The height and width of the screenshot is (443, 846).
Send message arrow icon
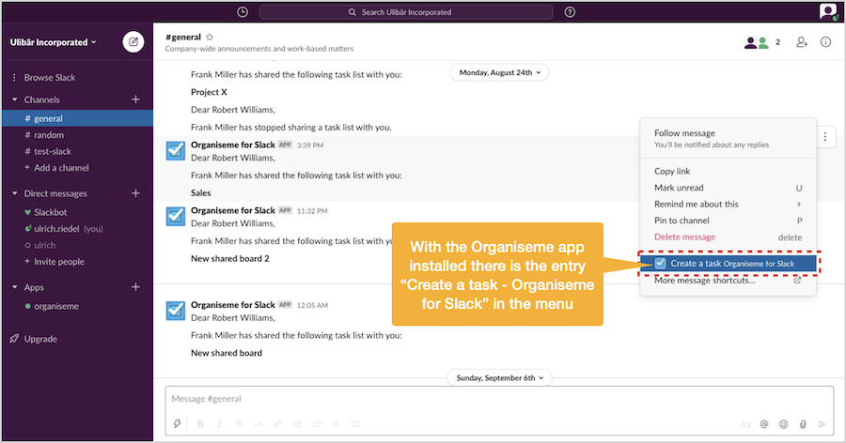[x=822, y=424]
